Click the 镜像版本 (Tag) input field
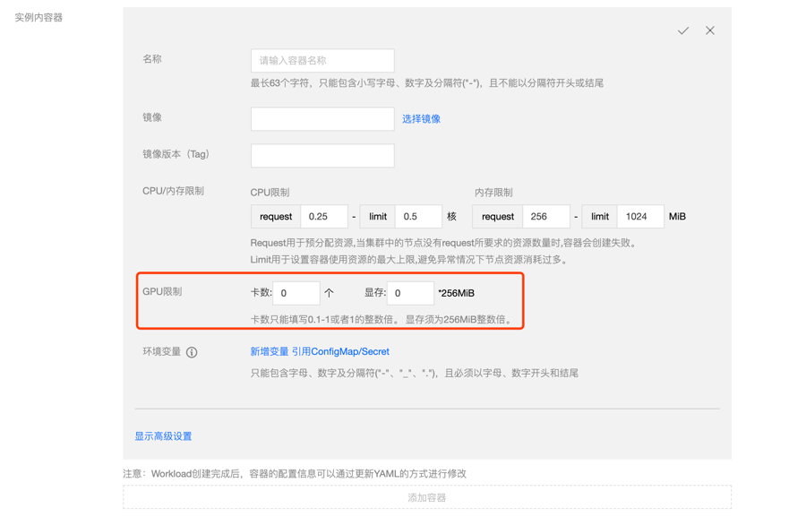This screenshot has width=806, height=517. point(322,156)
